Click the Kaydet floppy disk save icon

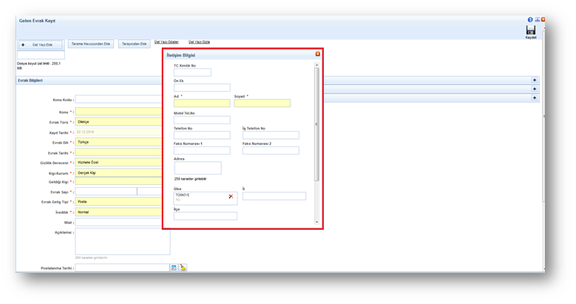tap(530, 30)
